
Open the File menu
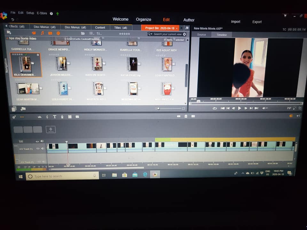point(13,13)
